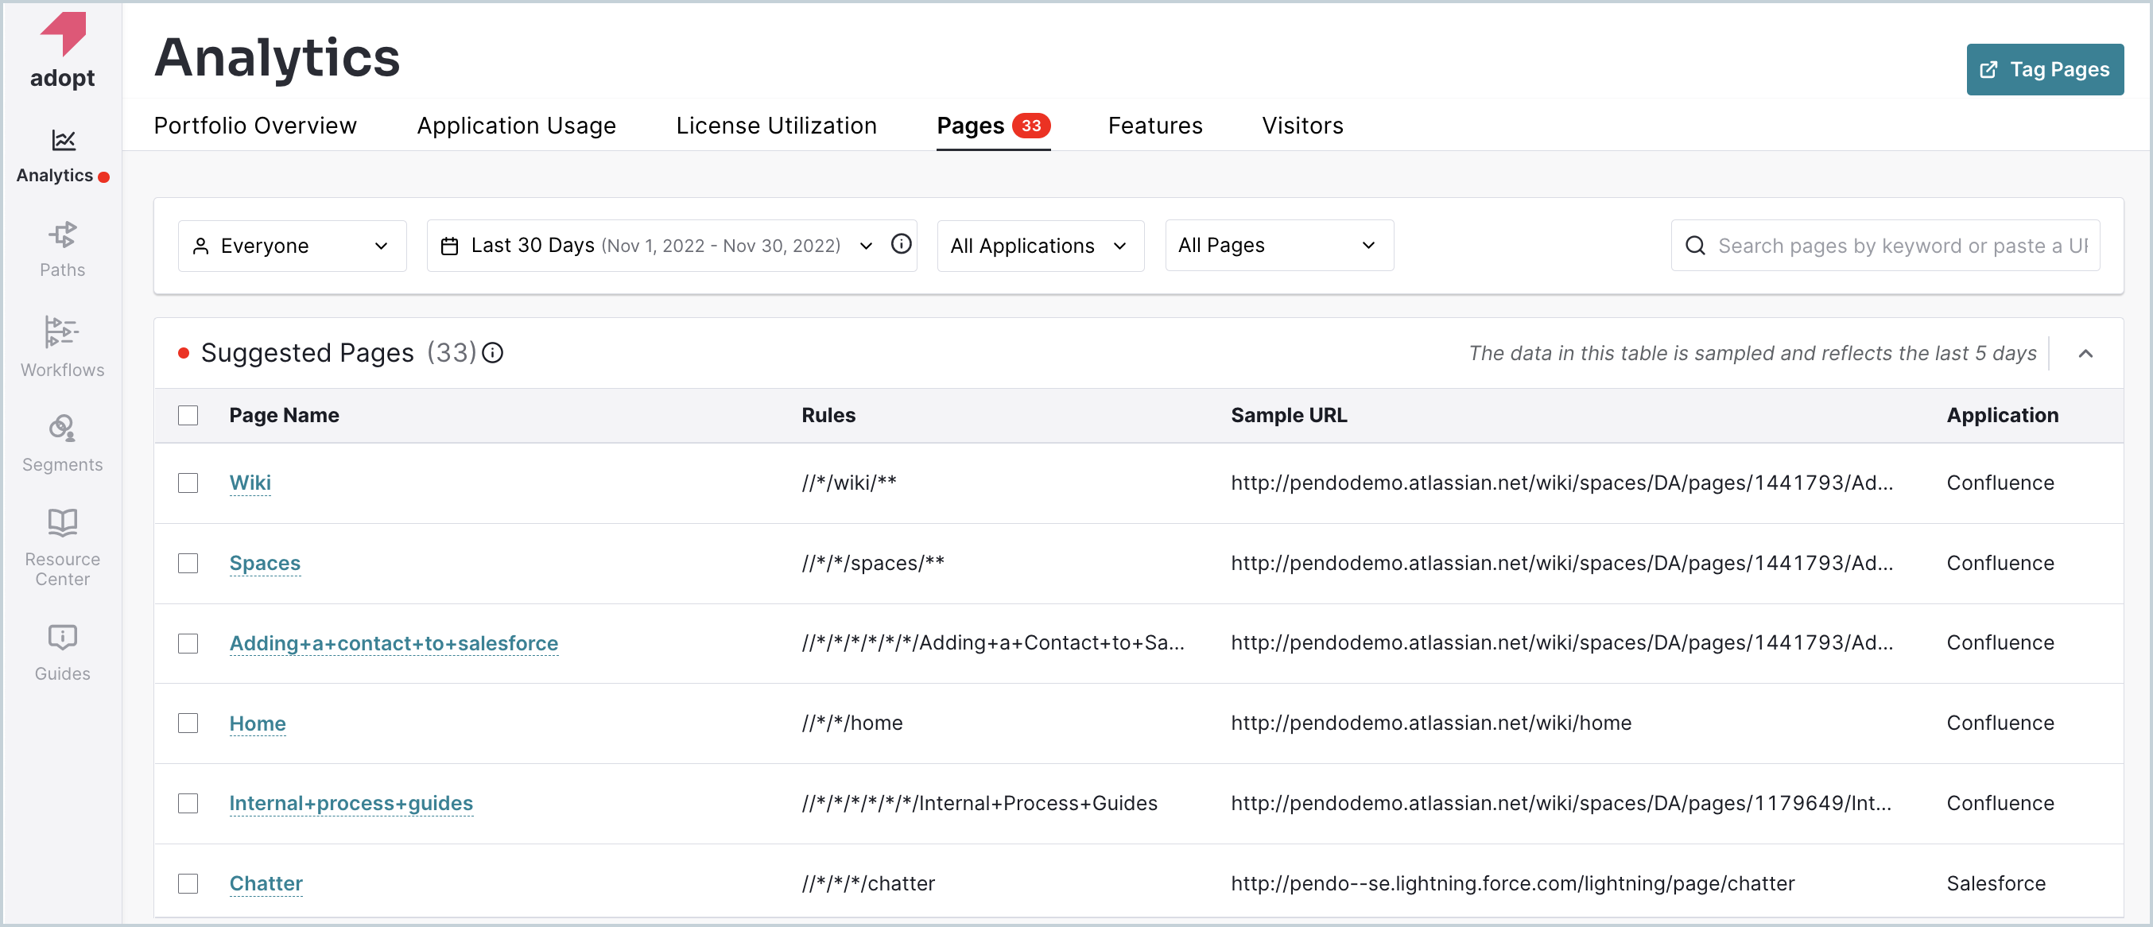Check the Spaces row checkbox

(188, 564)
